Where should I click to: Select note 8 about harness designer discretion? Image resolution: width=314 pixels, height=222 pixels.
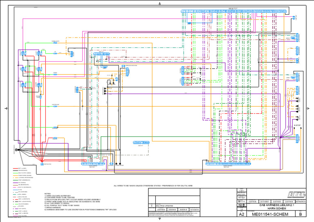pyautogui.click(x=80, y=210)
